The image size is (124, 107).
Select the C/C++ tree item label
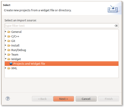[x=15, y=36]
